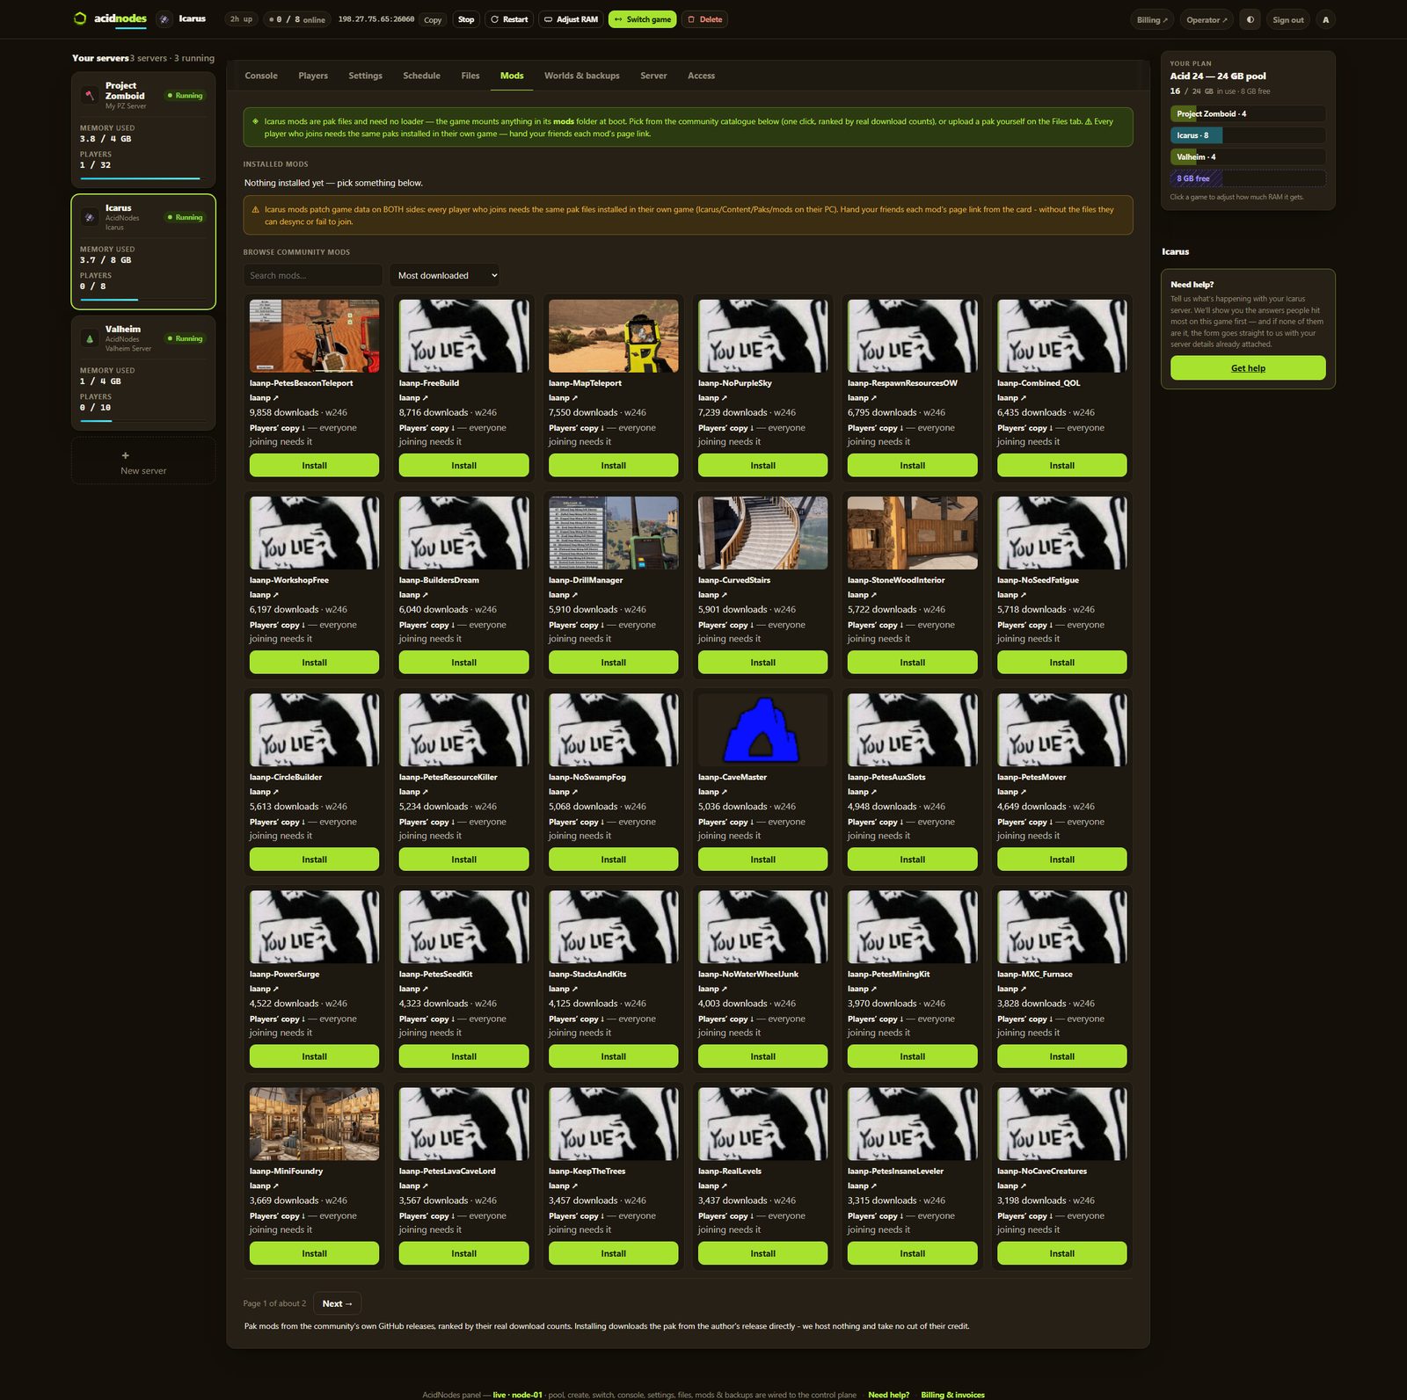Screen dimensions: 1407x1400
Task: Open laanp author link on MapTeleport card
Action: 563,398
